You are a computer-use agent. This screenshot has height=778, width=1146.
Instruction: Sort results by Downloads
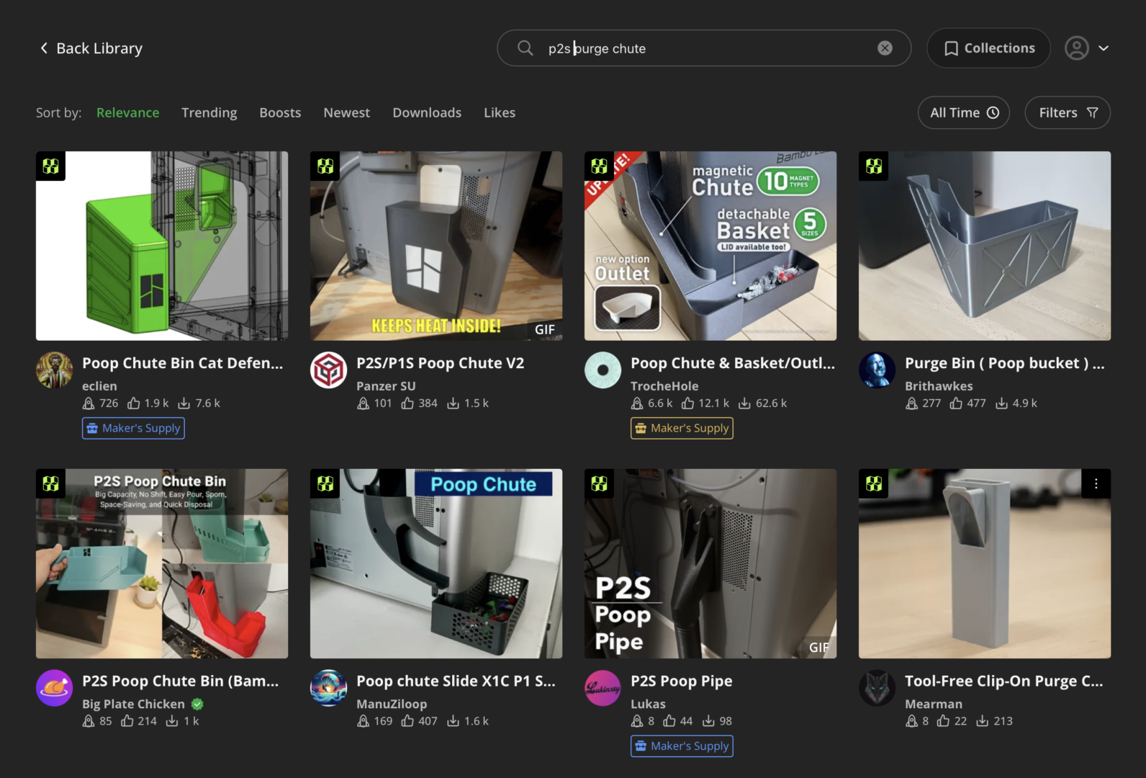427,112
